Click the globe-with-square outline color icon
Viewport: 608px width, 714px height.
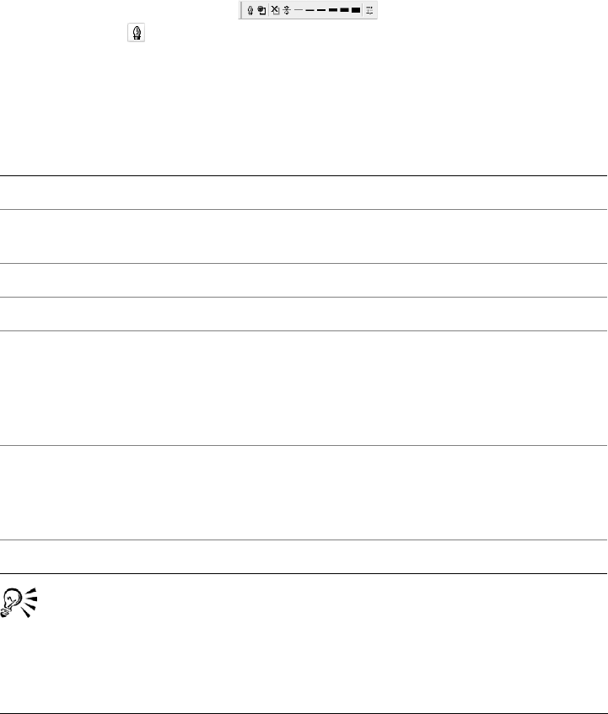(261, 10)
